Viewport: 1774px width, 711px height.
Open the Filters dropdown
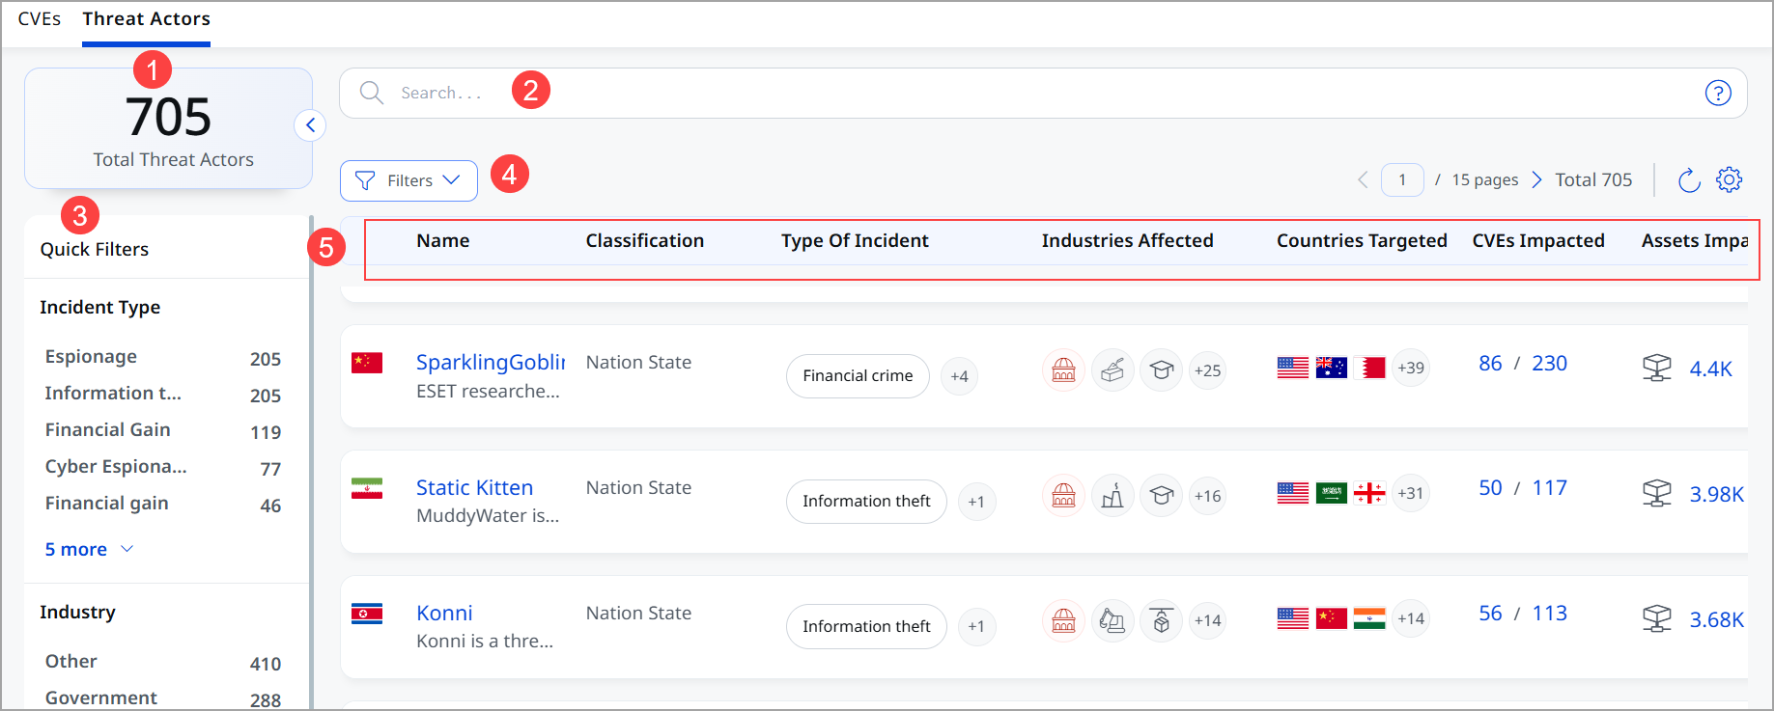point(408,180)
